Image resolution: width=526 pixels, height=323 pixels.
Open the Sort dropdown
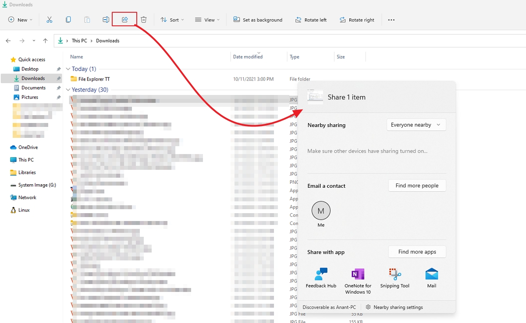pyautogui.click(x=172, y=20)
